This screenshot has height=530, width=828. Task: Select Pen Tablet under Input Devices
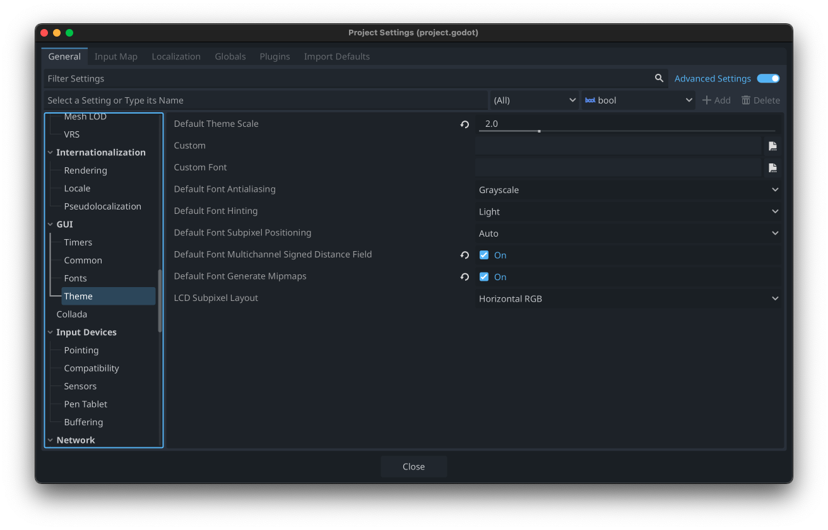click(x=86, y=404)
